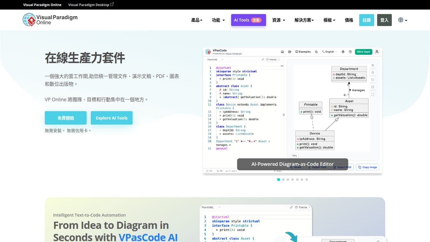The width and height of the screenshot is (430, 242).
Task: Click the zoom-in magnifier beside the diagram
Action: [373, 65]
